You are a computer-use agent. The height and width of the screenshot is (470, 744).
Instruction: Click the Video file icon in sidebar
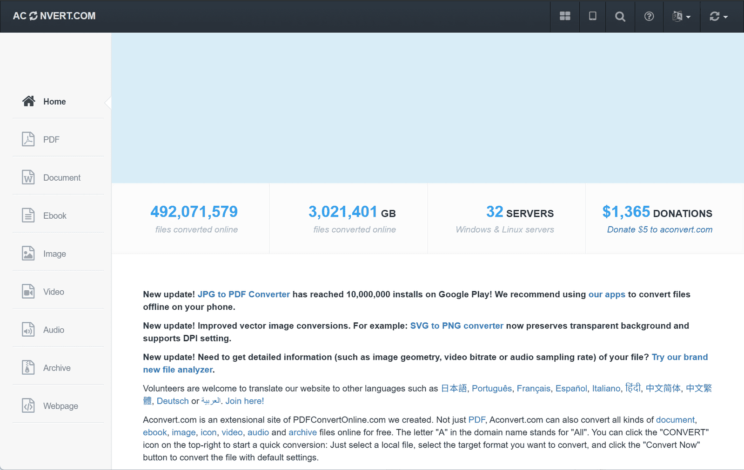click(x=28, y=292)
